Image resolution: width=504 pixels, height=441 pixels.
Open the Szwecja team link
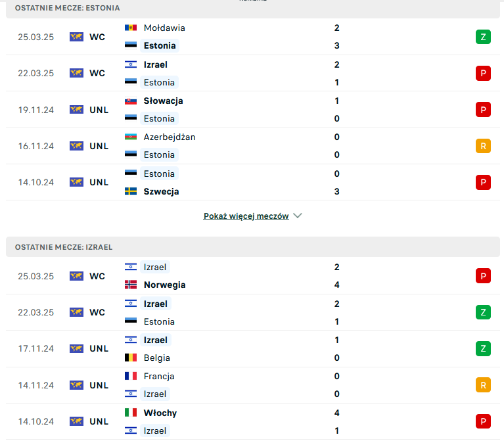161,191
